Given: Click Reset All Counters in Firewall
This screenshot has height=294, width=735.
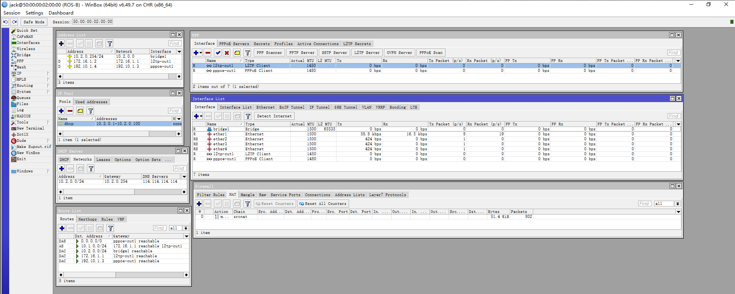Looking at the screenshot, I should coord(323,204).
